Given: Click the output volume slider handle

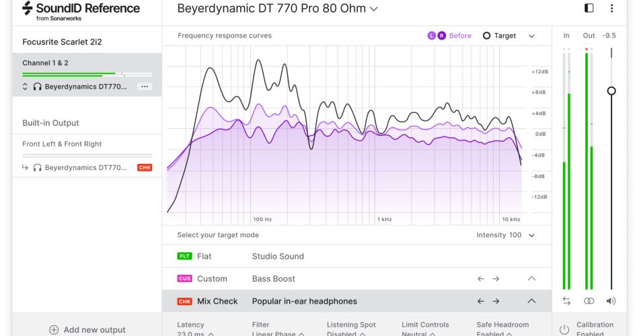Looking at the screenshot, I should (611, 91).
